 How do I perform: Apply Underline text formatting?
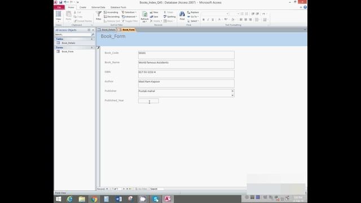coord(213,20)
